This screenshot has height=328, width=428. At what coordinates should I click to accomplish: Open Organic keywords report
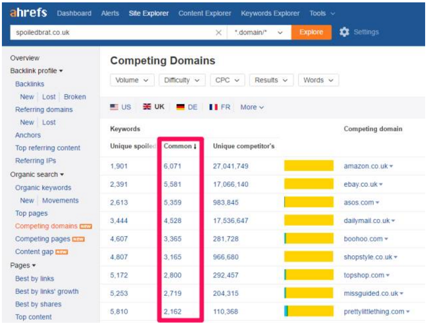coord(43,188)
